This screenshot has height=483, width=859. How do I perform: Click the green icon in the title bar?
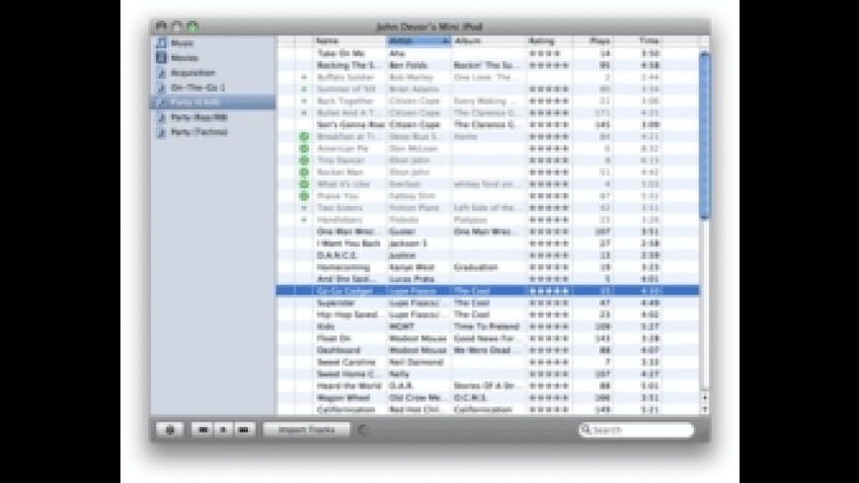193,26
